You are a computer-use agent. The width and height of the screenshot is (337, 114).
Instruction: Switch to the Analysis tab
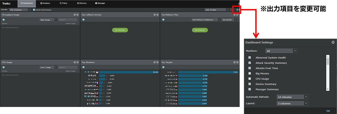45,3
